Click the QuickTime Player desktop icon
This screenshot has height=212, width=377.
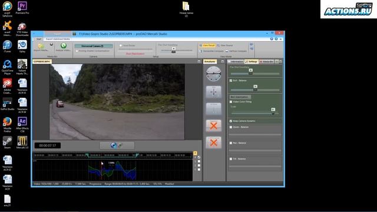point(7,67)
